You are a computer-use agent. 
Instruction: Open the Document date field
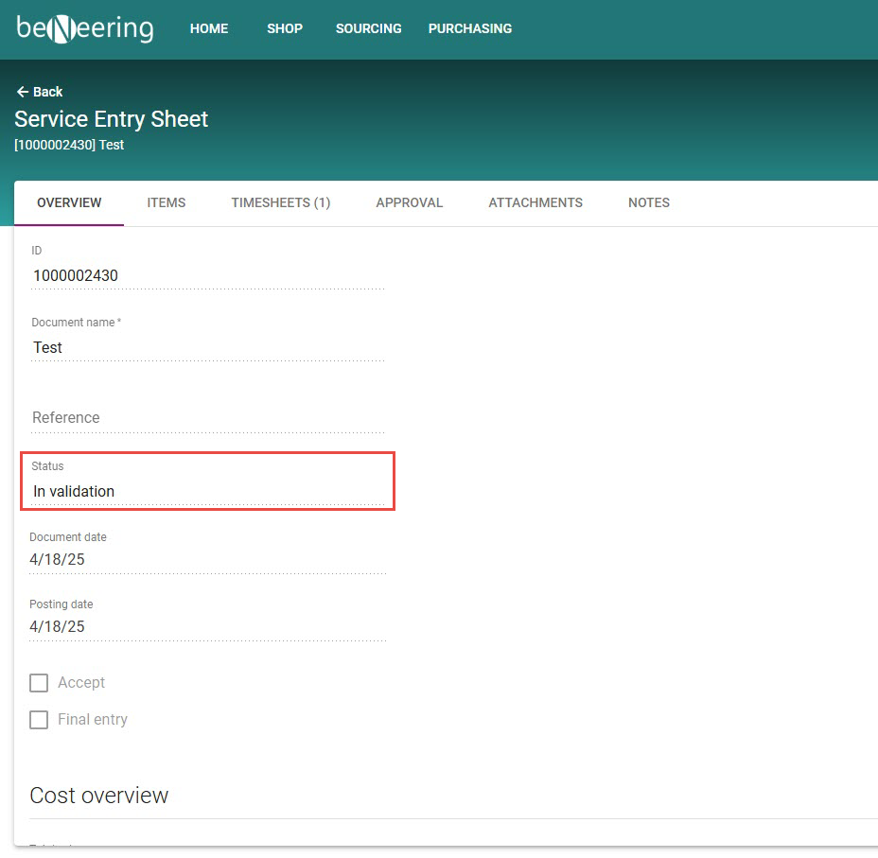click(208, 560)
